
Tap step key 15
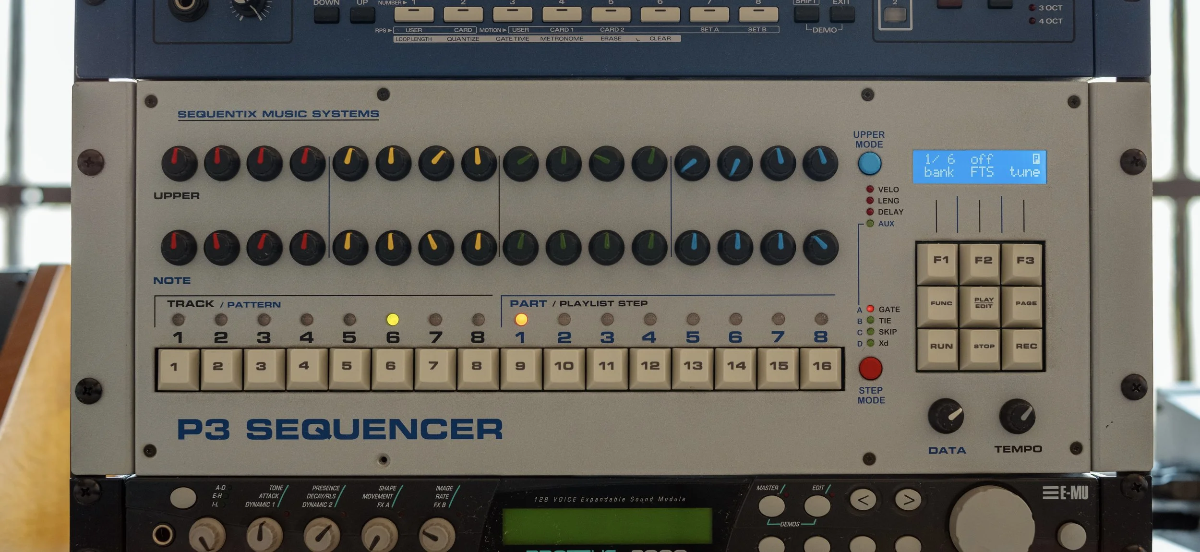click(x=778, y=369)
